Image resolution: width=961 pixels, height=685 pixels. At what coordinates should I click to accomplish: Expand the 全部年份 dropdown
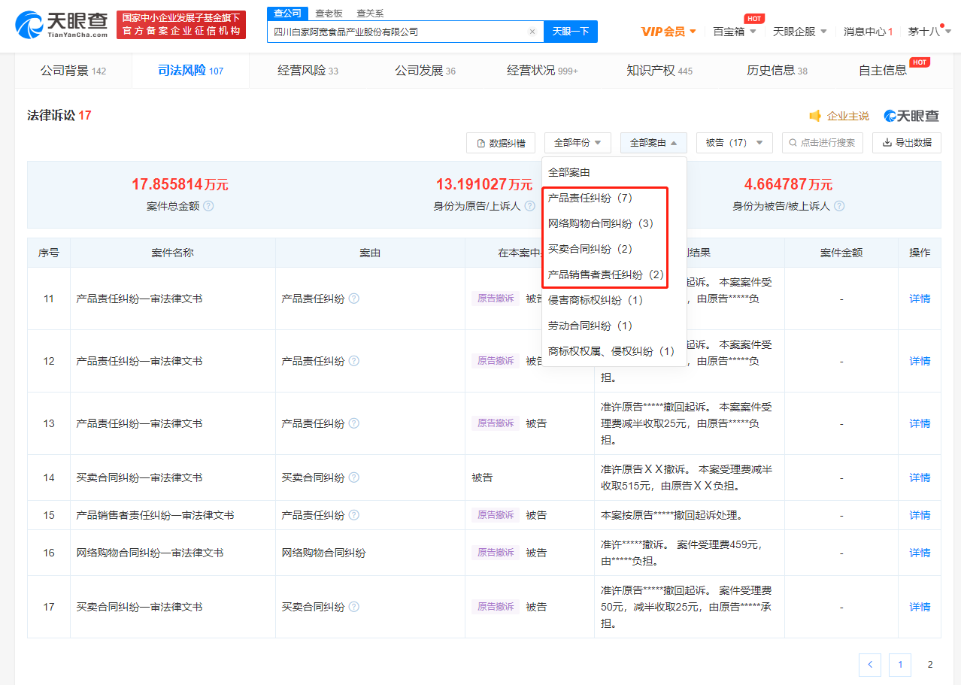coord(578,143)
